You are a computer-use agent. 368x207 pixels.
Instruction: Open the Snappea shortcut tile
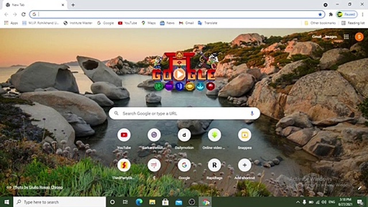(245, 139)
